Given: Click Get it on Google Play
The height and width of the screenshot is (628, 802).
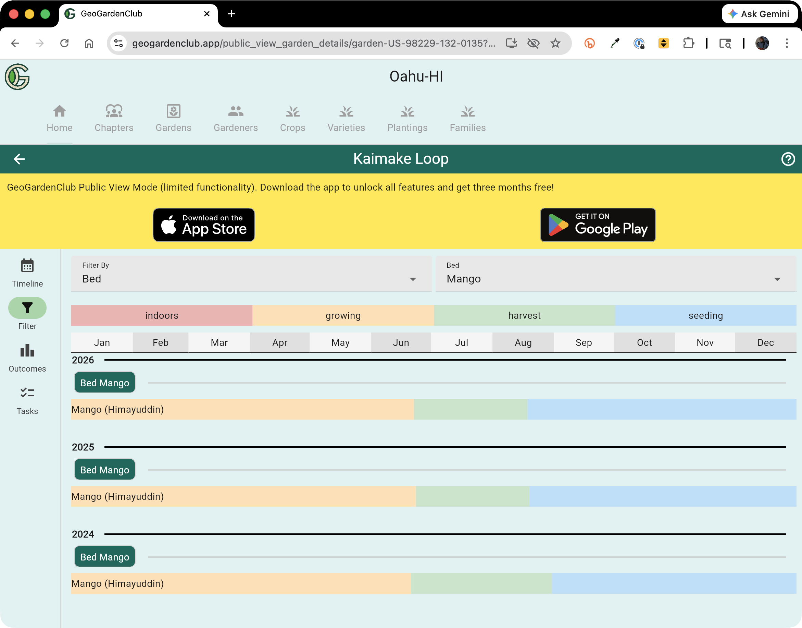Looking at the screenshot, I should pos(598,225).
